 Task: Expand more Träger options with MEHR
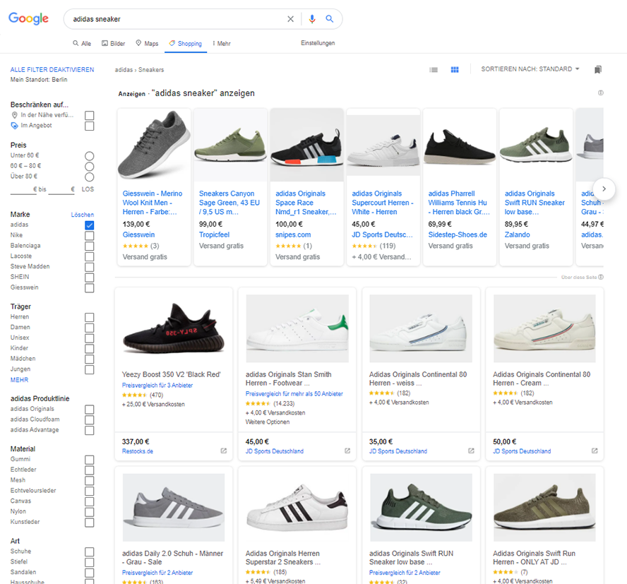19,380
